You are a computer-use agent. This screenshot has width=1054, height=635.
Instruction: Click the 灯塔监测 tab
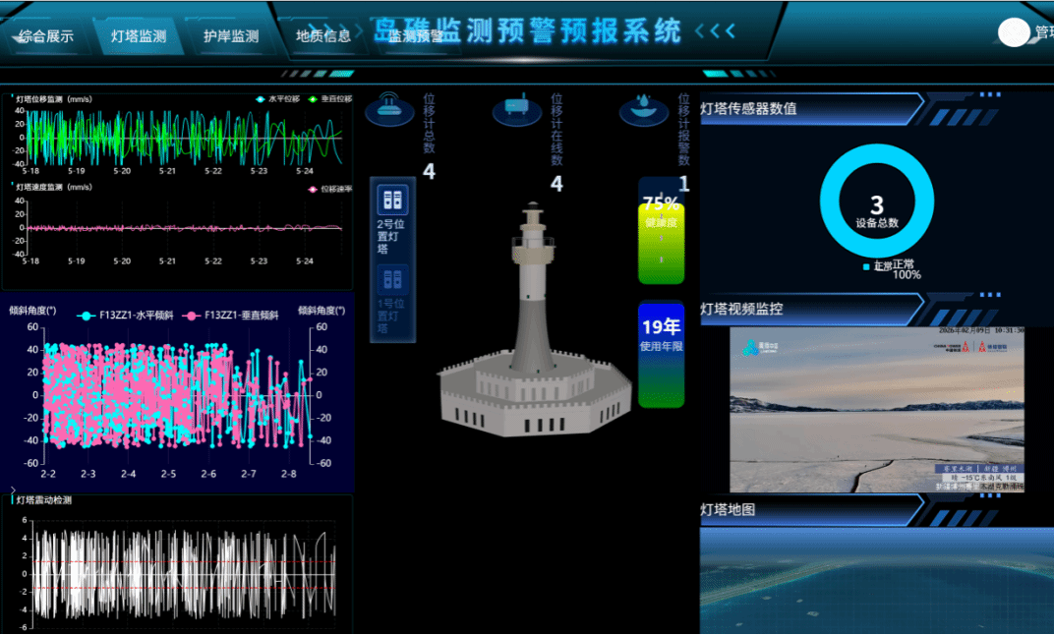(139, 36)
